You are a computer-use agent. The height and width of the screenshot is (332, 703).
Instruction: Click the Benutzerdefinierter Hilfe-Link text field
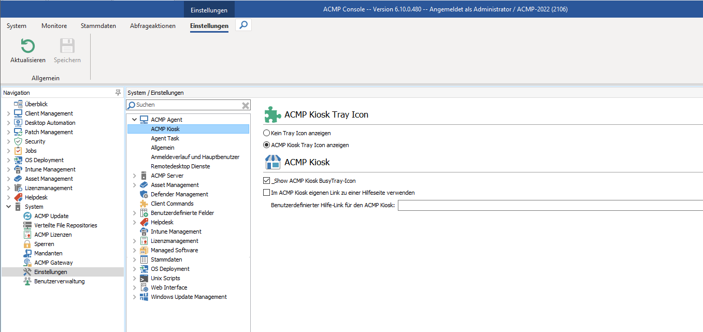[x=550, y=205]
